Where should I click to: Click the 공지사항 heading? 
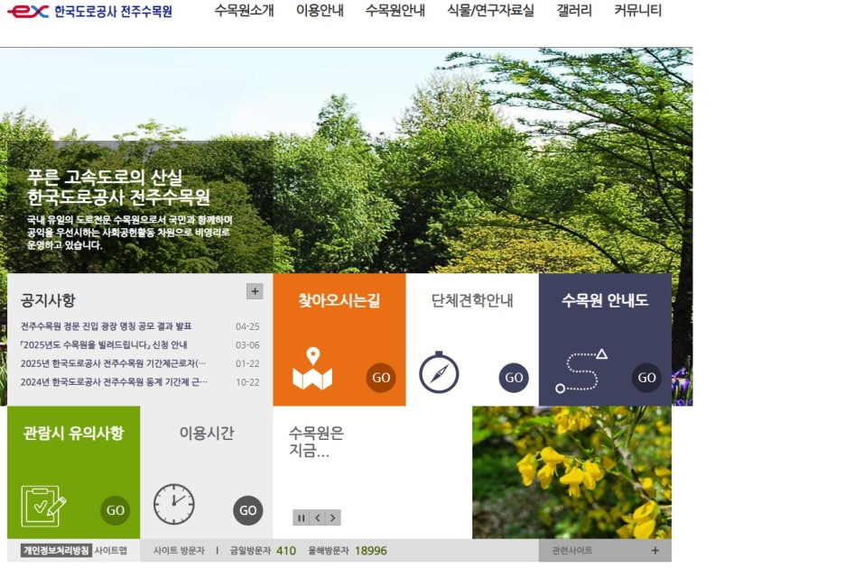click(48, 300)
